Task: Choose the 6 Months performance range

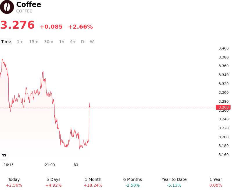Action: pyautogui.click(x=133, y=182)
